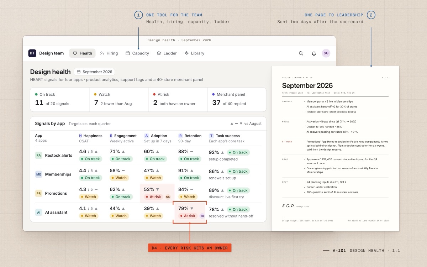Click the TB owner avatar on AI retention
The width and height of the screenshot is (427, 267).
point(202,216)
